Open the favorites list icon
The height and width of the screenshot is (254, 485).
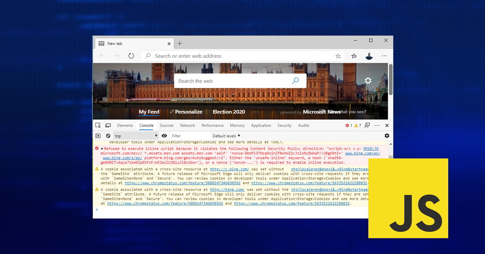pos(354,56)
